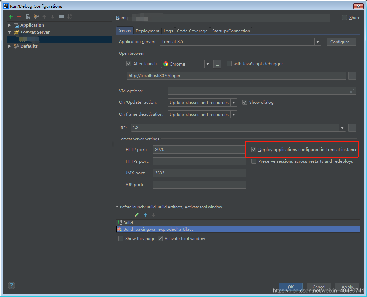
Task: Click browse button next to JRE field
Action: 352,128
